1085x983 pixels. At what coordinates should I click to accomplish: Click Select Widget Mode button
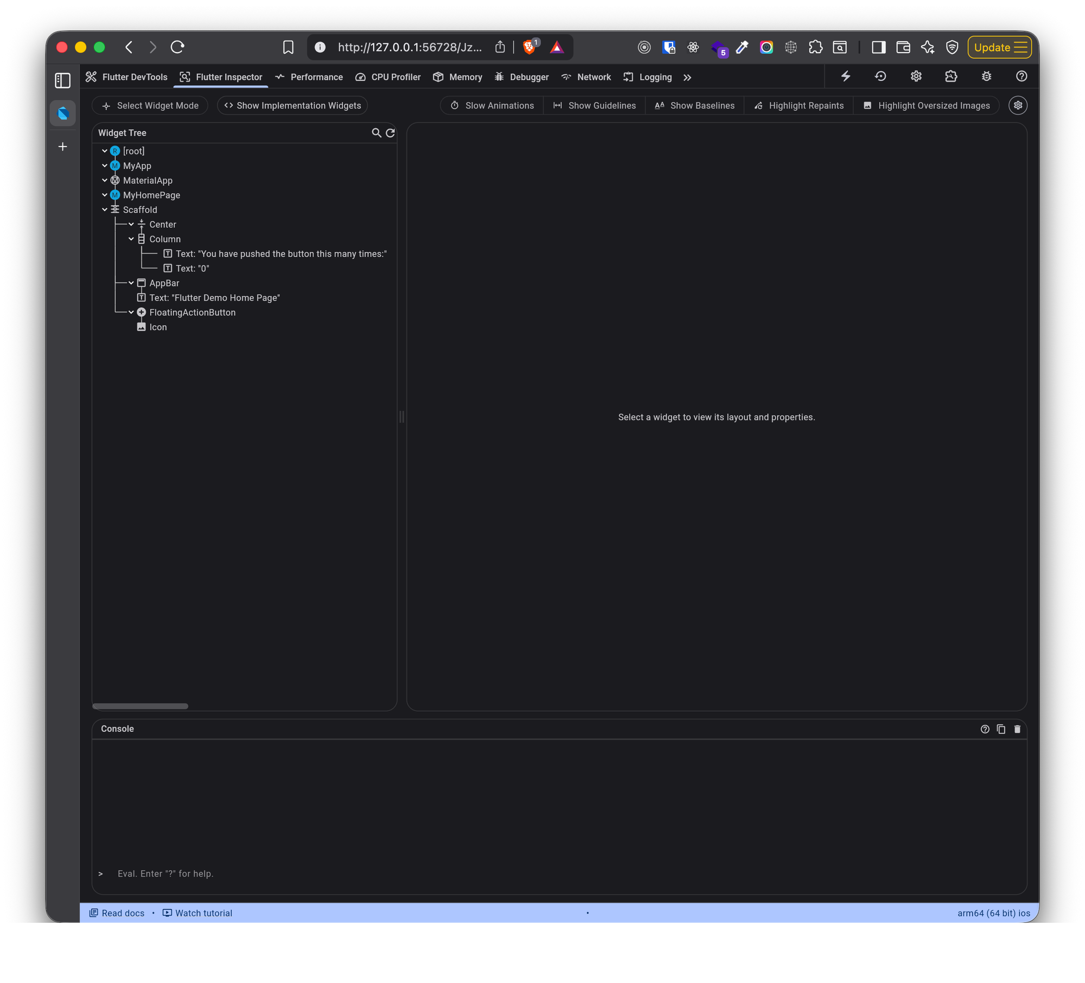150,106
